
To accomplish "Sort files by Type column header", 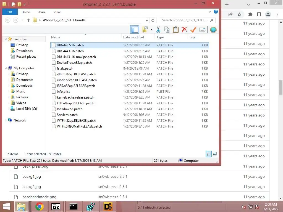I will point(160,37).
